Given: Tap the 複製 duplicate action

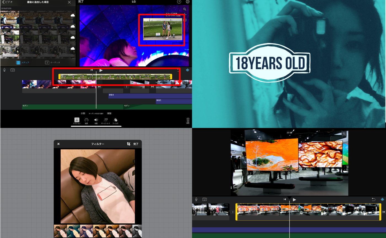Looking at the screenshot, I should [109, 113].
